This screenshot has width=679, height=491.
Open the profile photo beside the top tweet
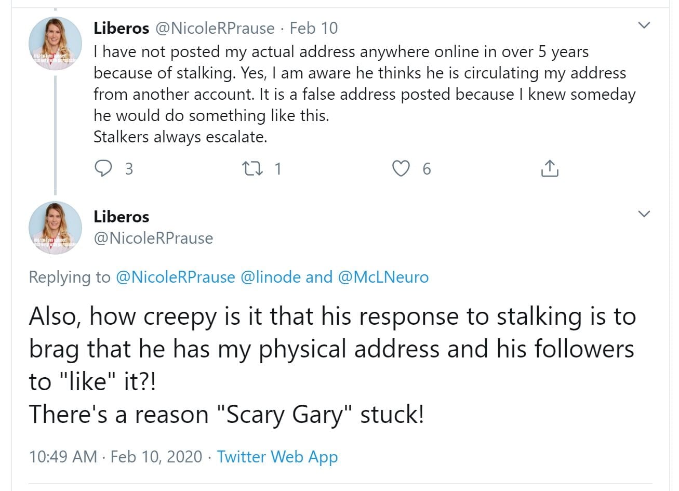tap(55, 43)
